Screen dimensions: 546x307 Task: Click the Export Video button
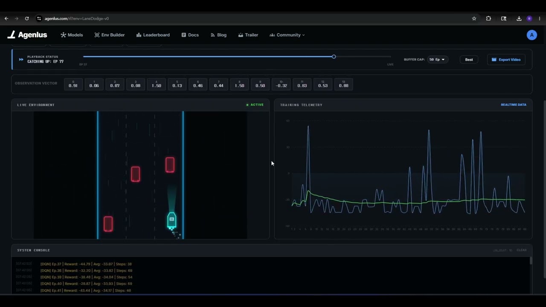[x=506, y=60]
